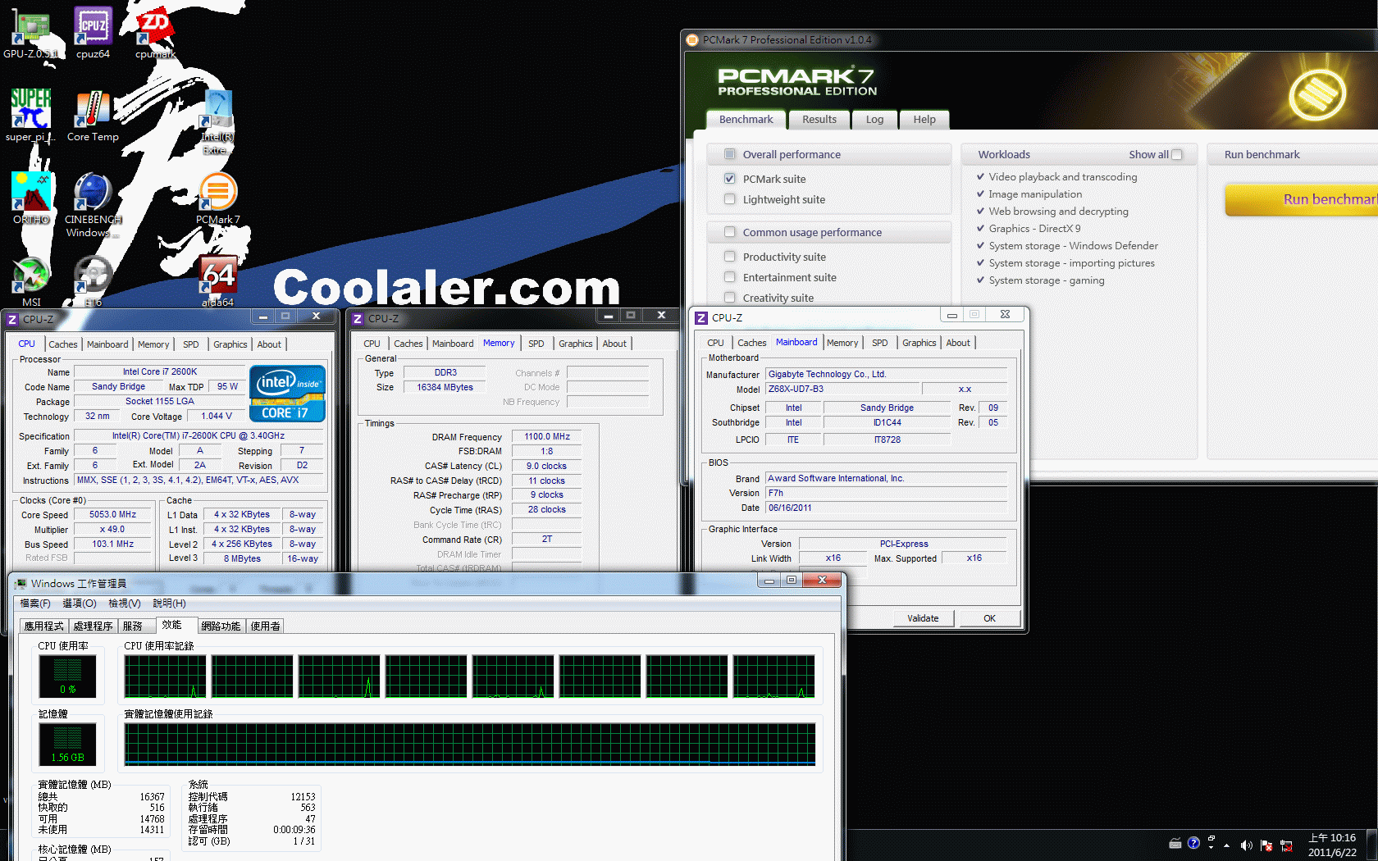
Task: Open the ET6 desktop shortcut
Action: [93, 281]
